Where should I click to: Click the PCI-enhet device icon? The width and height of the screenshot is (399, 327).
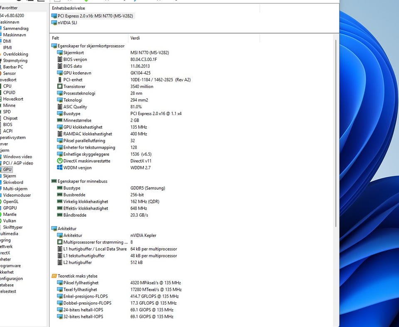point(60,80)
